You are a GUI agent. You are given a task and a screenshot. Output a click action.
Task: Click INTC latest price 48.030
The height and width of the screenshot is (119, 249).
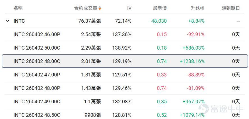point(159,21)
